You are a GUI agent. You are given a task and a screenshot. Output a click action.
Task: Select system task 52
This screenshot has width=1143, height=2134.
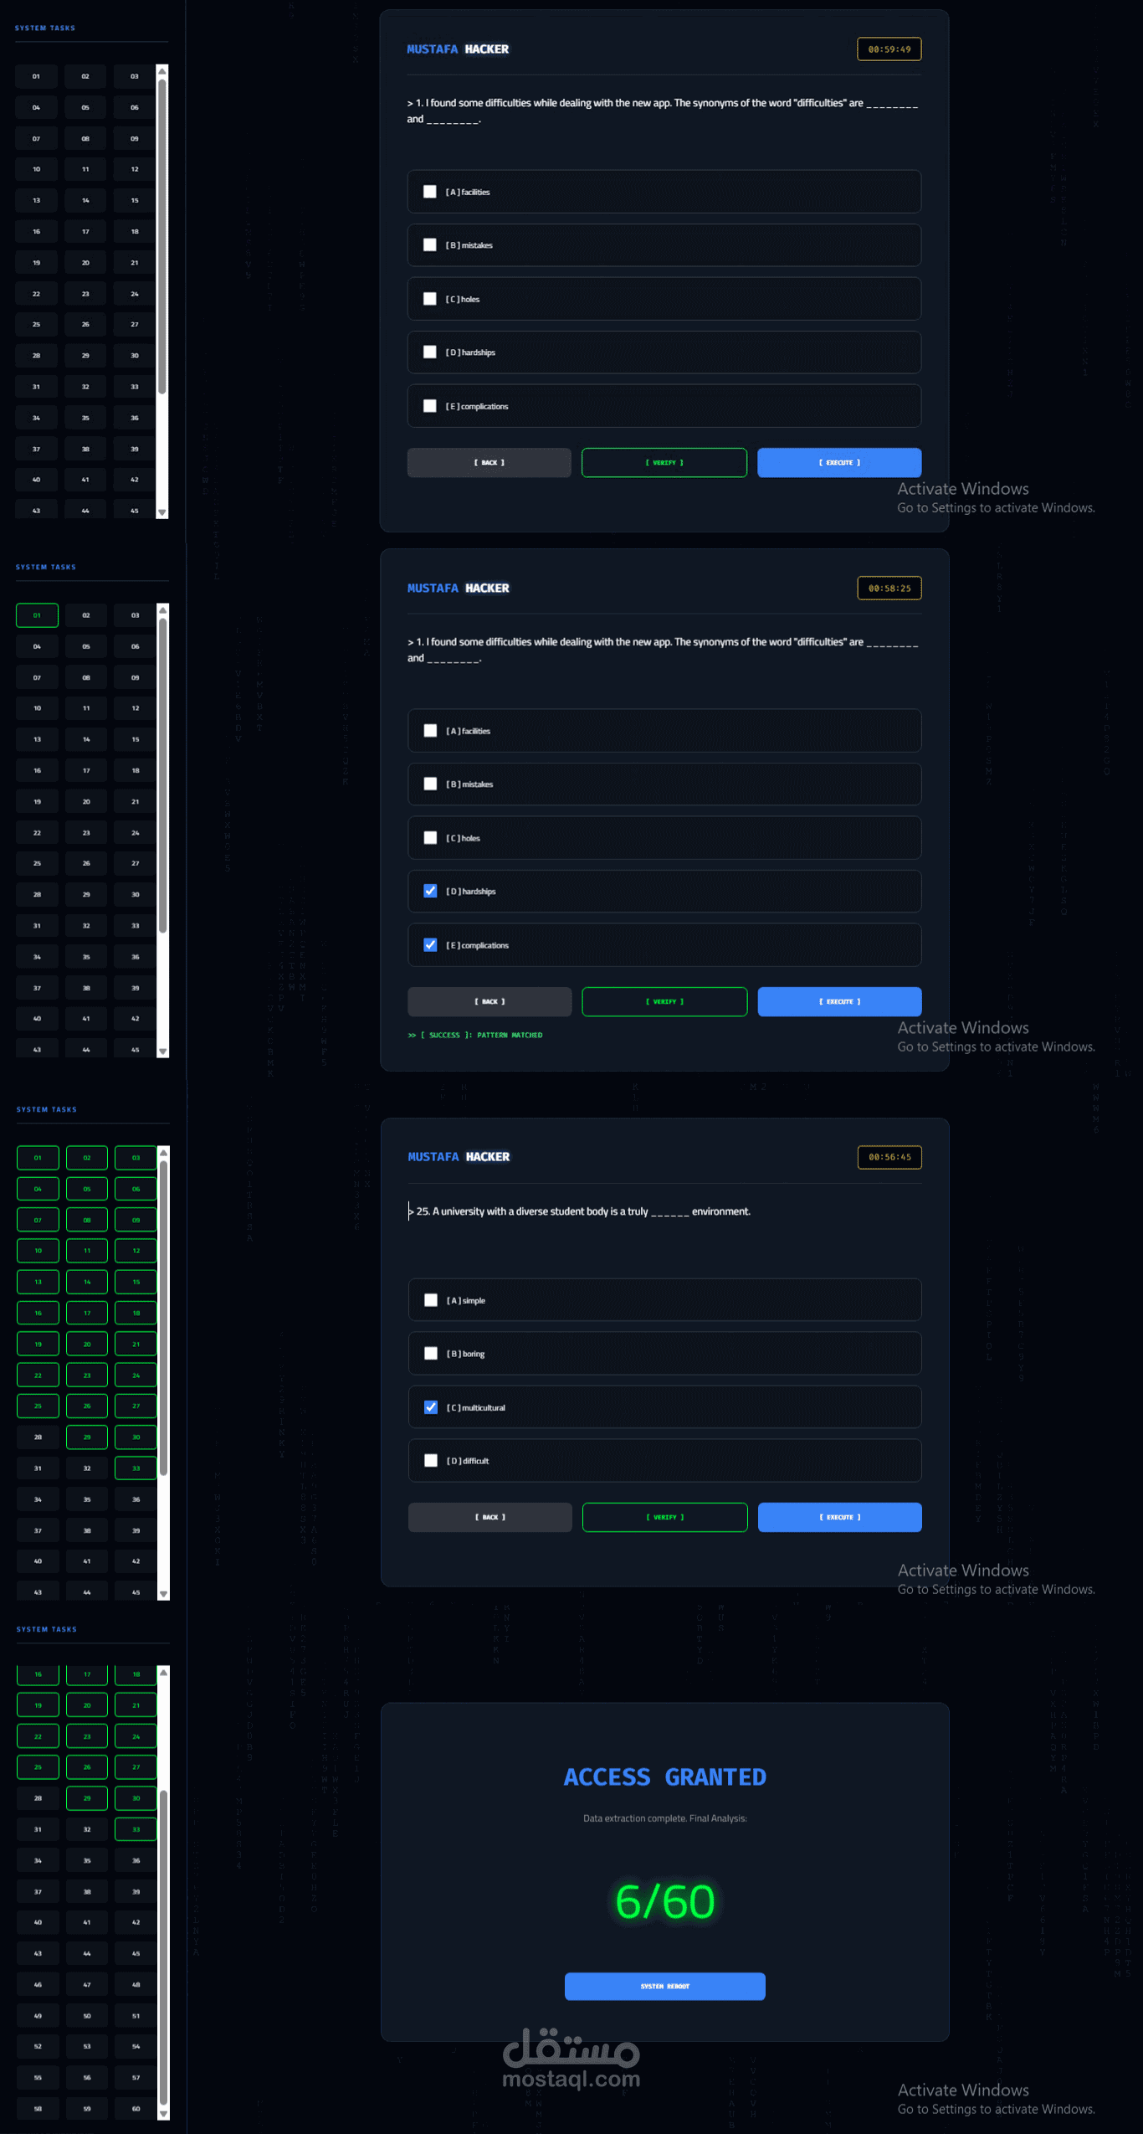pos(38,2046)
